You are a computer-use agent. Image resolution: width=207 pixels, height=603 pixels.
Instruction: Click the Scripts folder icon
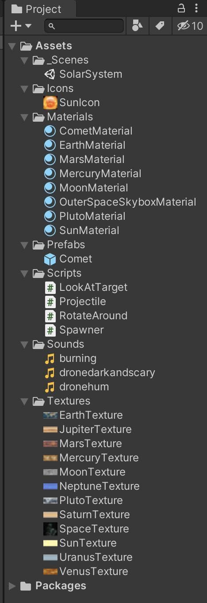click(38, 273)
